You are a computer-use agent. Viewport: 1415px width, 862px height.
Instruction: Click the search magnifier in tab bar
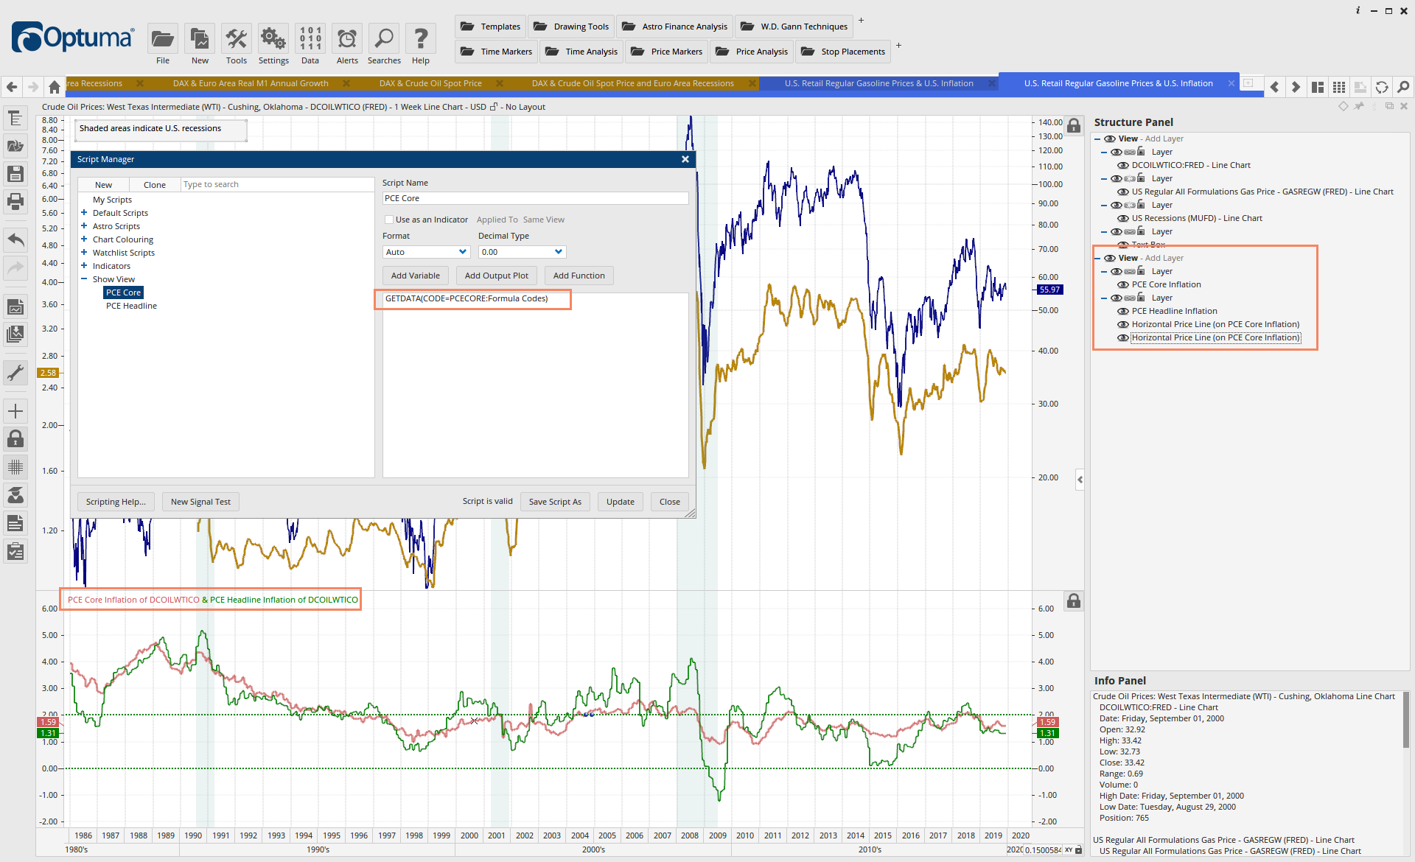click(x=1403, y=87)
